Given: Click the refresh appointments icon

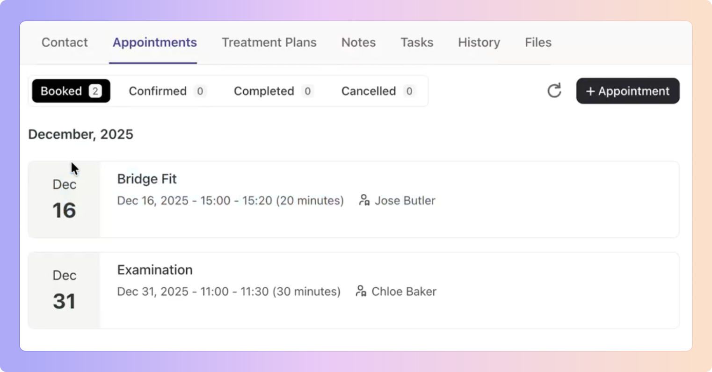Looking at the screenshot, I should 554,91.
